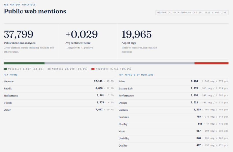Select the Performance aspect row

tap(173, 96)
